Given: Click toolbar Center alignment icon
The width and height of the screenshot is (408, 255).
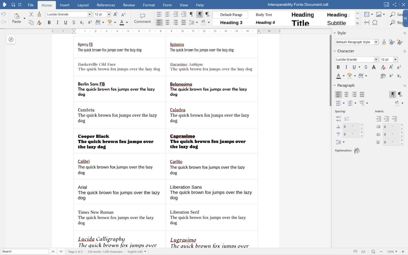Looking at the screenshot, I should click(x=167, y=23).
